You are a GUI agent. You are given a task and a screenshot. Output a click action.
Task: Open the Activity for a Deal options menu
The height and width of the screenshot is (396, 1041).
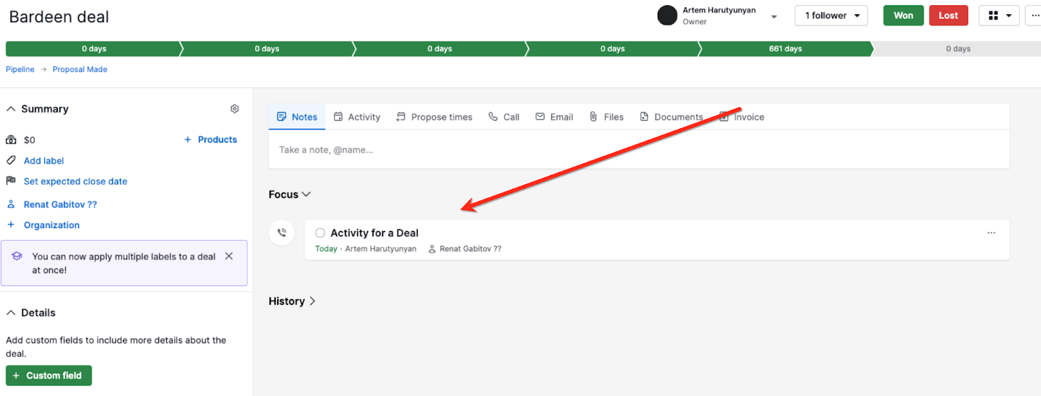click(x=991, y=233)
